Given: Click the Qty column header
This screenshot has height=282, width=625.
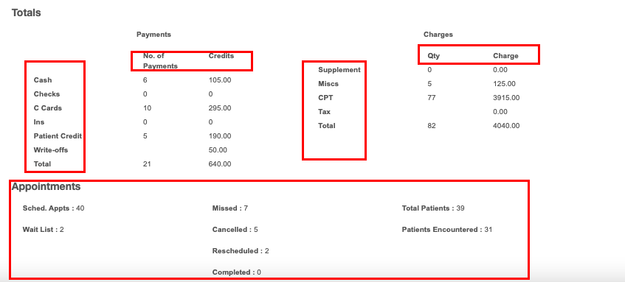Looking at the screenshot, I should click(x=434, y=56).
